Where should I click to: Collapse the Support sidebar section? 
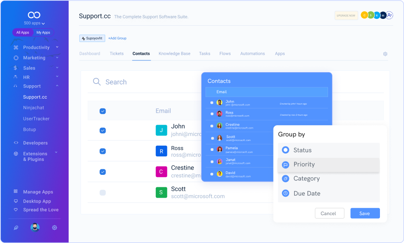click(57, 86)
